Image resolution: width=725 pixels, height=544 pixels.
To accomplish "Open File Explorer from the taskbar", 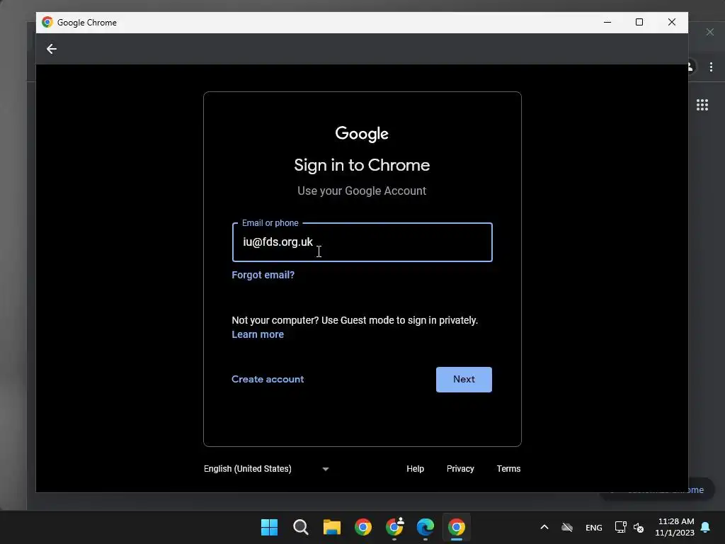I will pos(332,527).
